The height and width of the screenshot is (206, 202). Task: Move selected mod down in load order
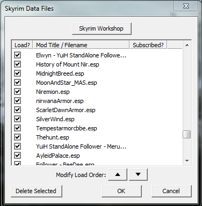(138, 174)
